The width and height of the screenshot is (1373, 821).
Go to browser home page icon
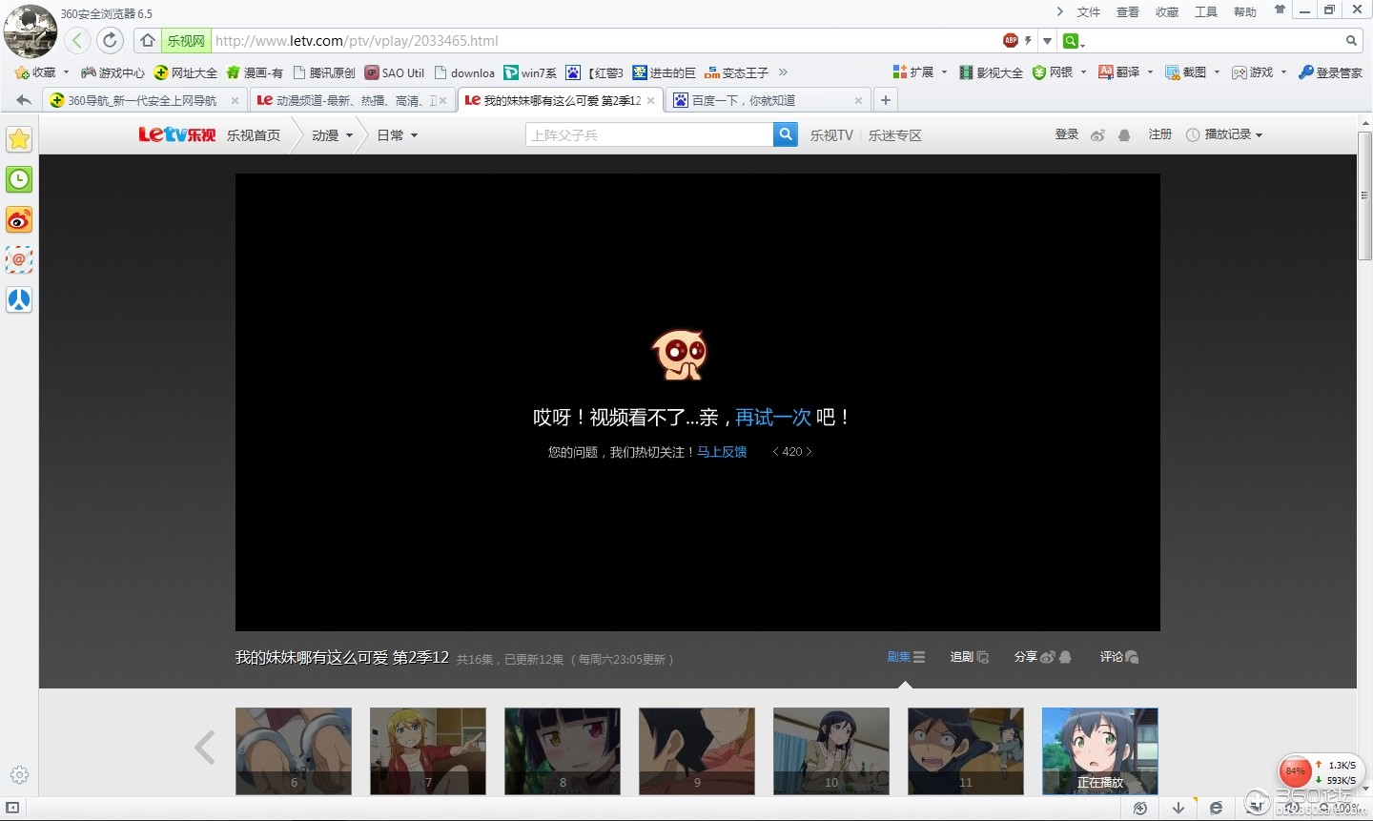coord(148,40)
